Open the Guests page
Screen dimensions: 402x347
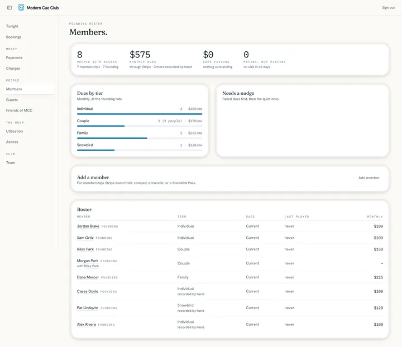pos(12,100)
